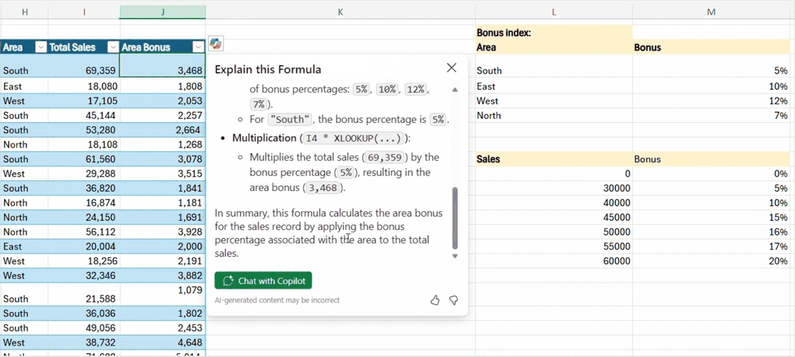Open the Total Sales filter dropdown

[x=113, y=47]
